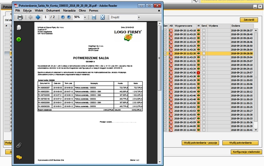This screenshot has height=166, width=264.
Task: Click green arrow icon in row 11:52:30
Action: [198, 53]
